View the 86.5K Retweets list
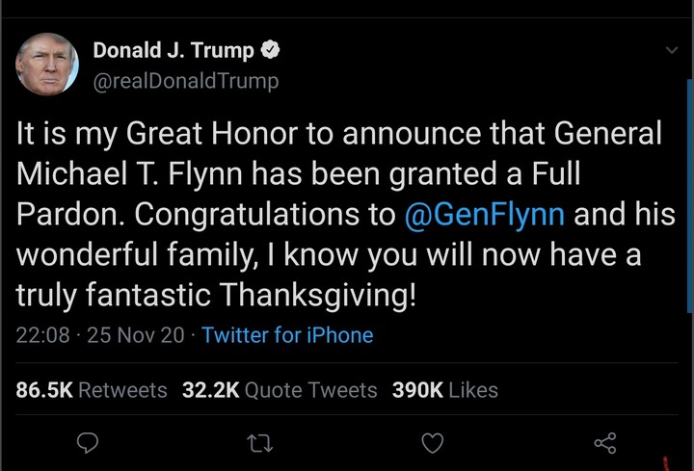Screen dimensions: 694x471 pos(92,390)
